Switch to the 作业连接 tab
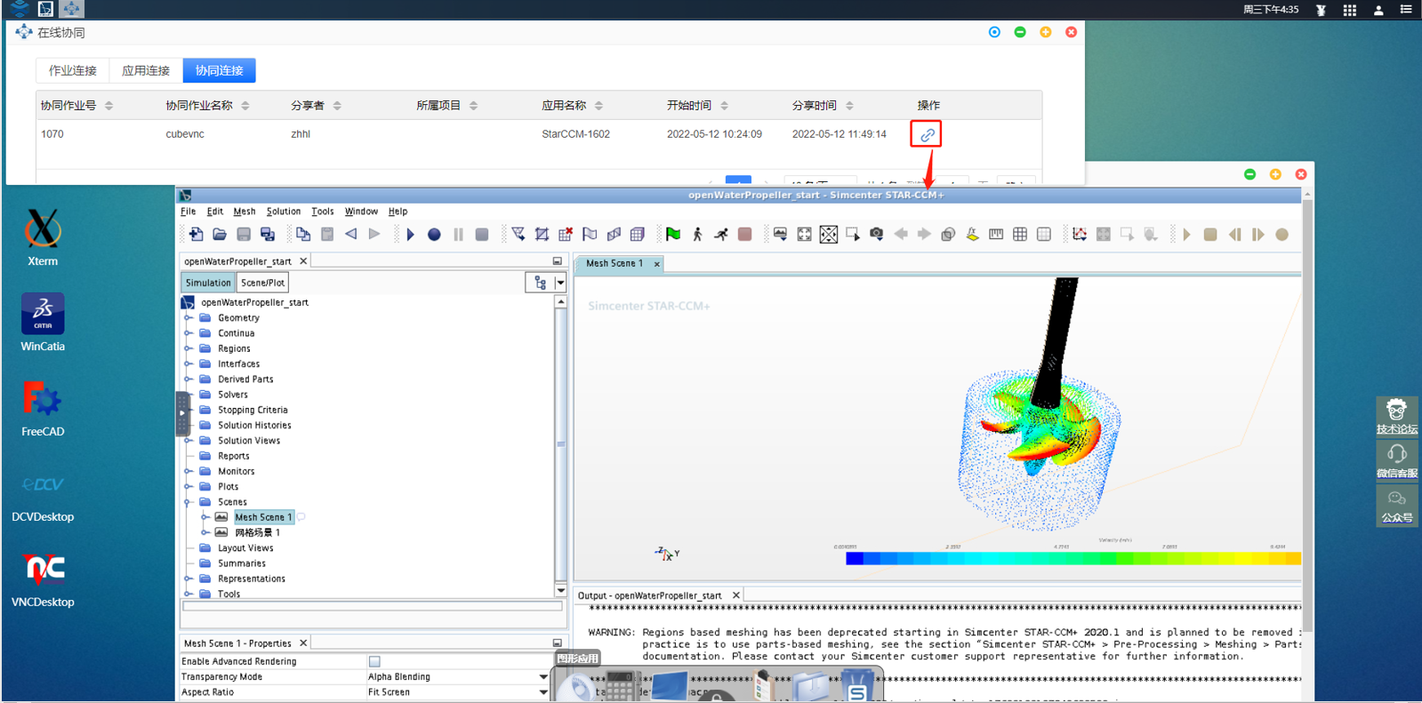Image resolution: width=1422 pixels, height=703 pixels. click(73, 70)
